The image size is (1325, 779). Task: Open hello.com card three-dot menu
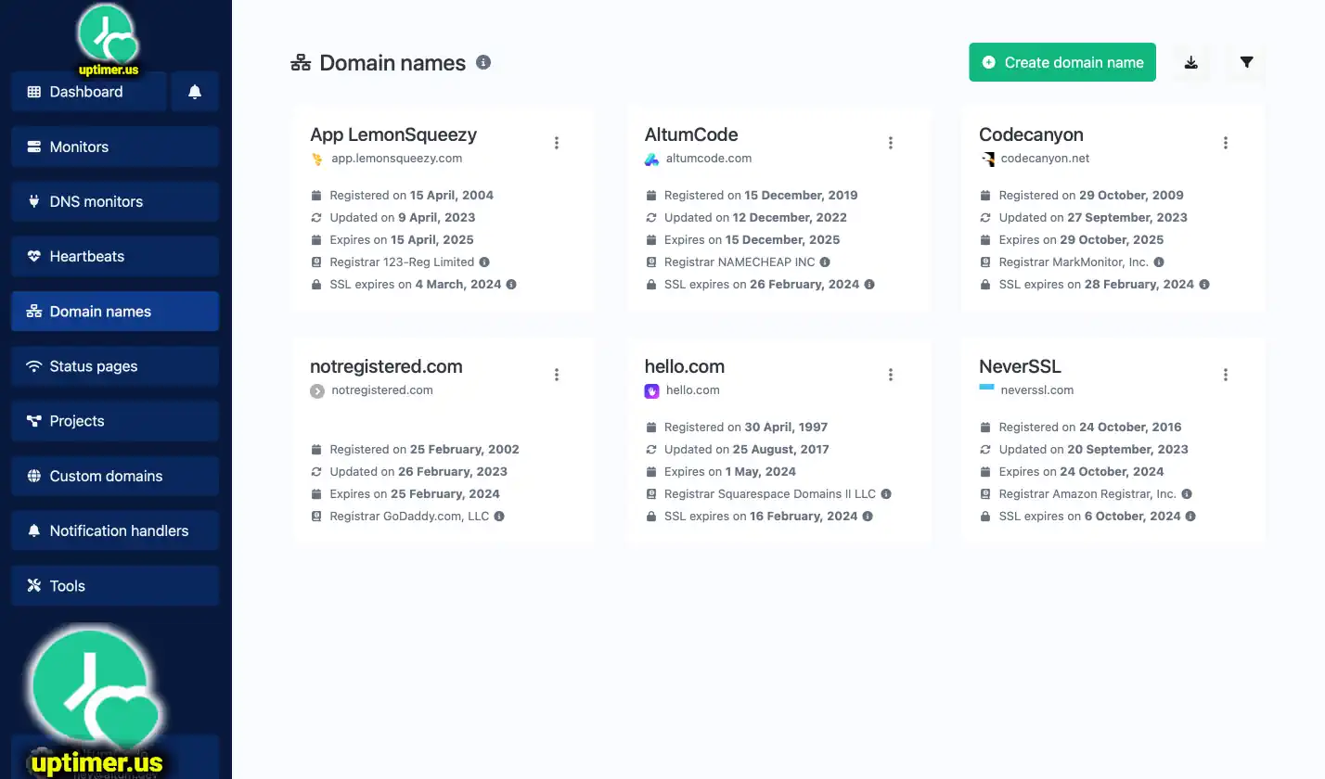point(891,375)
